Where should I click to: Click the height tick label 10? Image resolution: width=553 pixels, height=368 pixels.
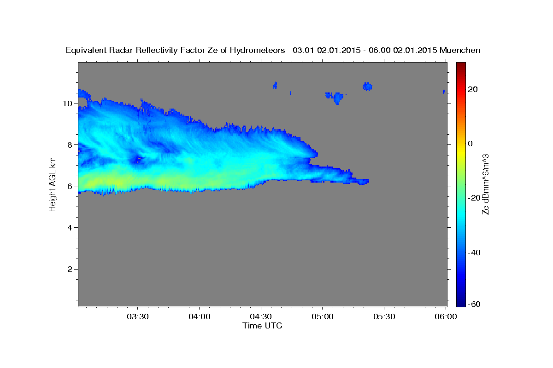67,103
